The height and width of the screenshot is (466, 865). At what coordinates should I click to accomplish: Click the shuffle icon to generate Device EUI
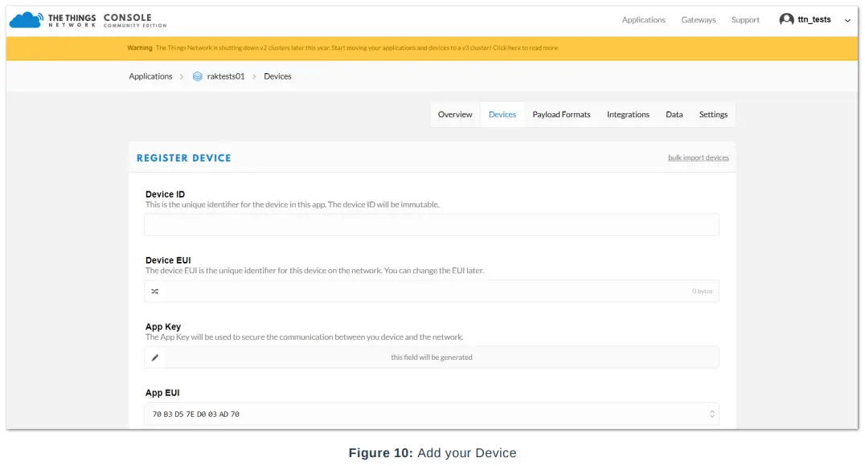155,291
